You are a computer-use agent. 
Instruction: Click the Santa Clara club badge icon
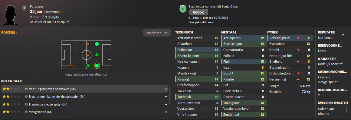point(183,9)
